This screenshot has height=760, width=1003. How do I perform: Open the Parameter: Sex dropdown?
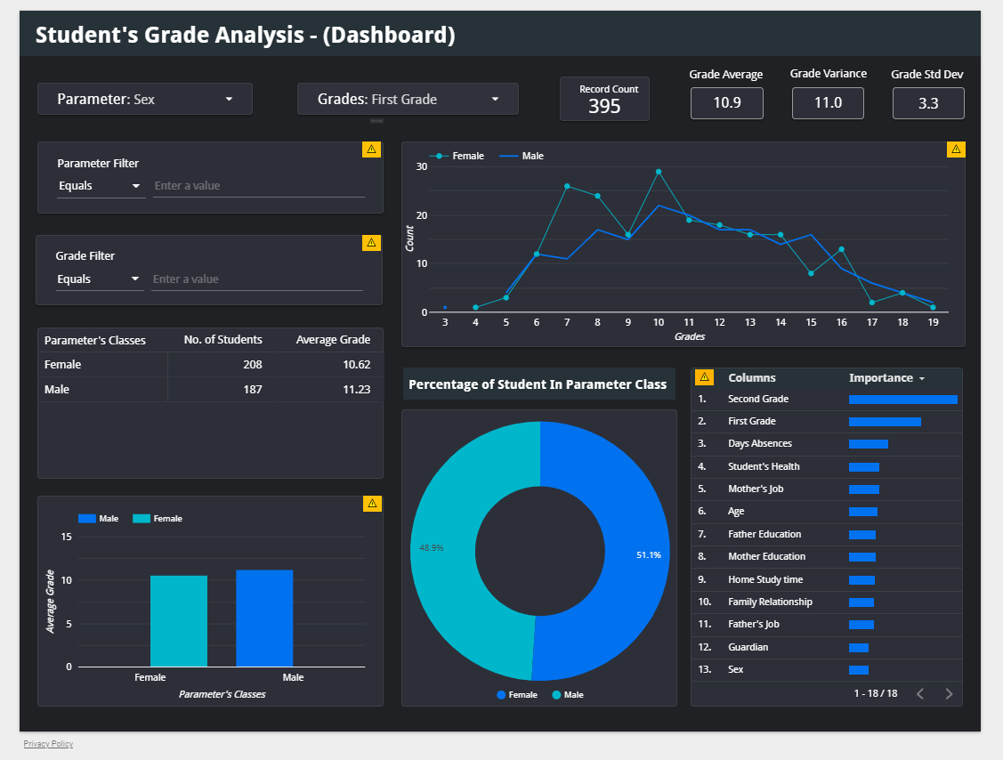click(x=144, y=99)
